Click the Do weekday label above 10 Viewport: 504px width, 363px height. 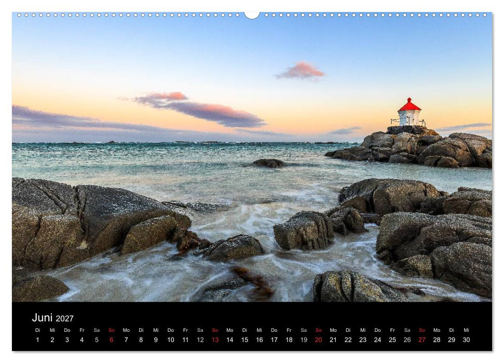point(171,330)
